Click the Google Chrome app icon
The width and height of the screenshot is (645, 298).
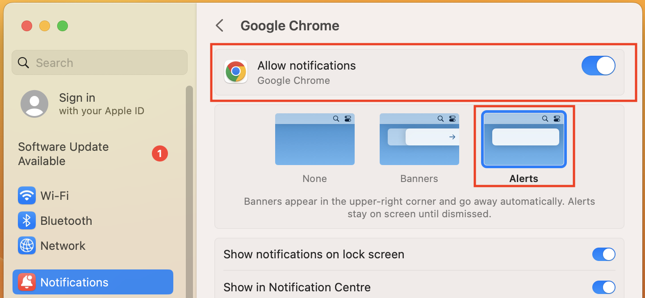click(236, 72)
